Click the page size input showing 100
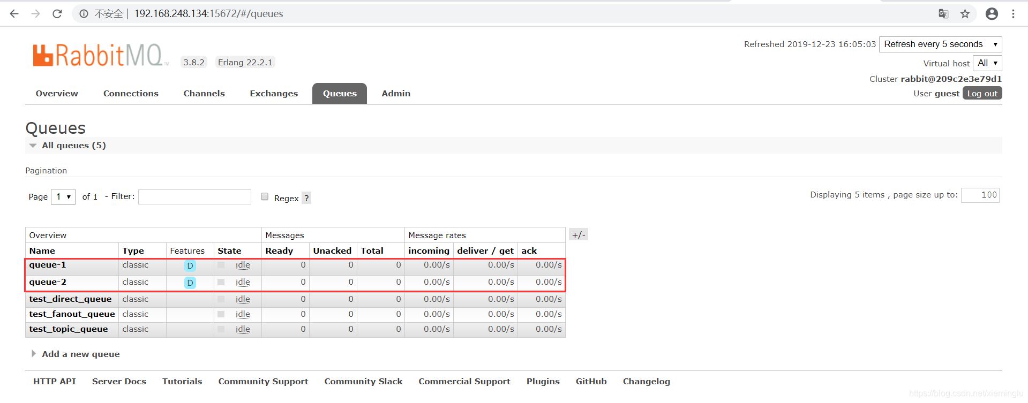The height and width of the screenshot is (403, 1028). point(980,195)
